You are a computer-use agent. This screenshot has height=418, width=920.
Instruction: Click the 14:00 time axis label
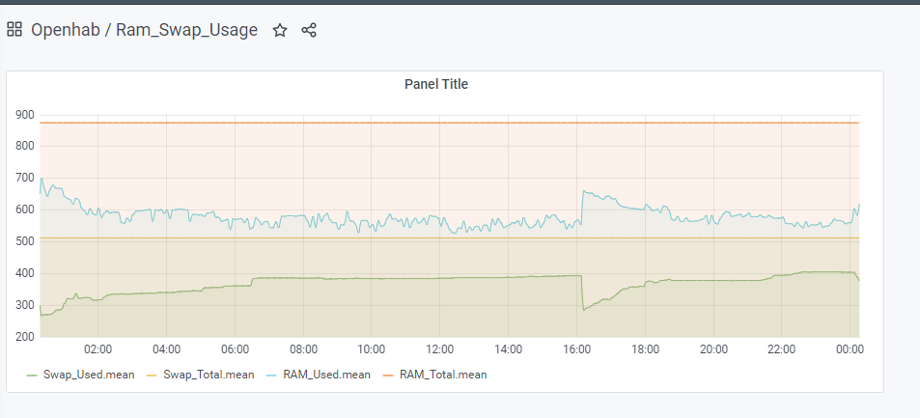click(508, 349)
